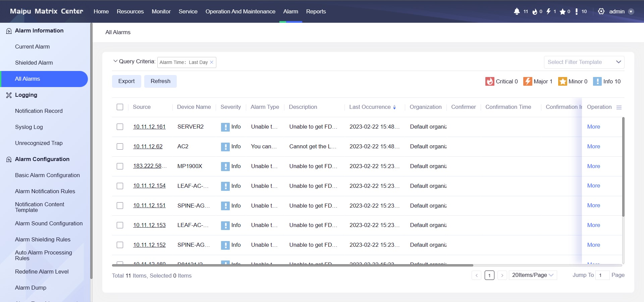Open the Select Filter Template dropdown

pos(584,62)
